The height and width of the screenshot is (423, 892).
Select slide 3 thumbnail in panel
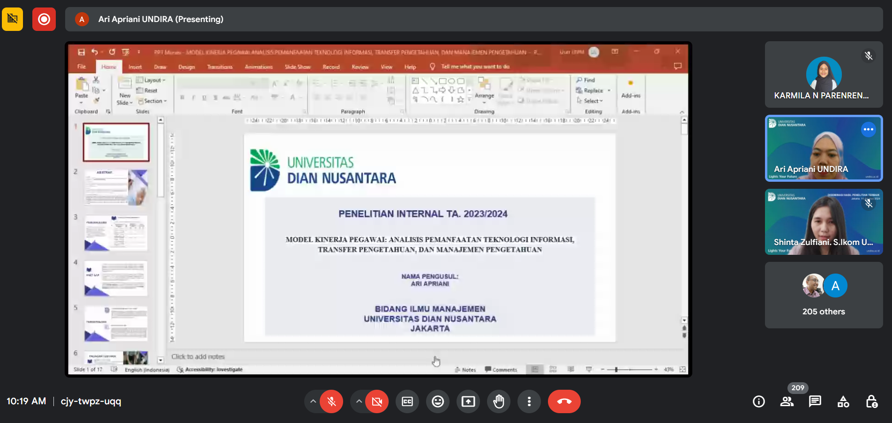click(116, 233)
